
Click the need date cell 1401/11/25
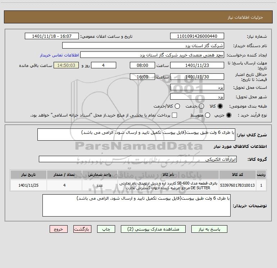tap(28, 185)
